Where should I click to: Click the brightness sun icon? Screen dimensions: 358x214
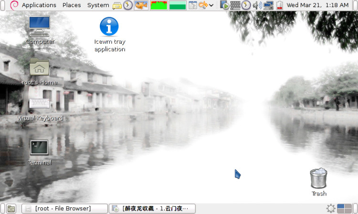click(331, 209)
